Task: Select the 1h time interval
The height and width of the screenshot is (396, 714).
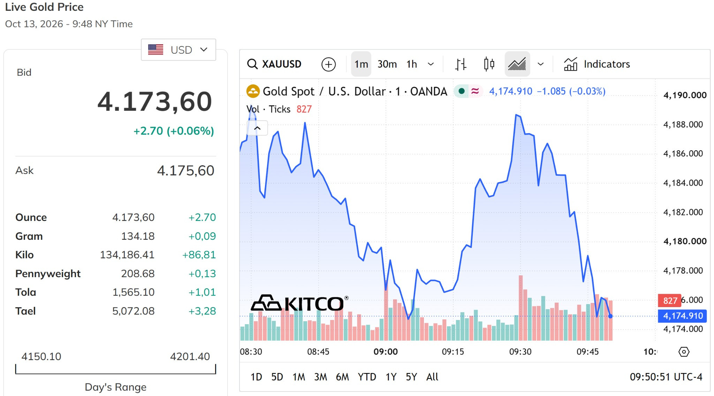Action: (x=412, y=64)
